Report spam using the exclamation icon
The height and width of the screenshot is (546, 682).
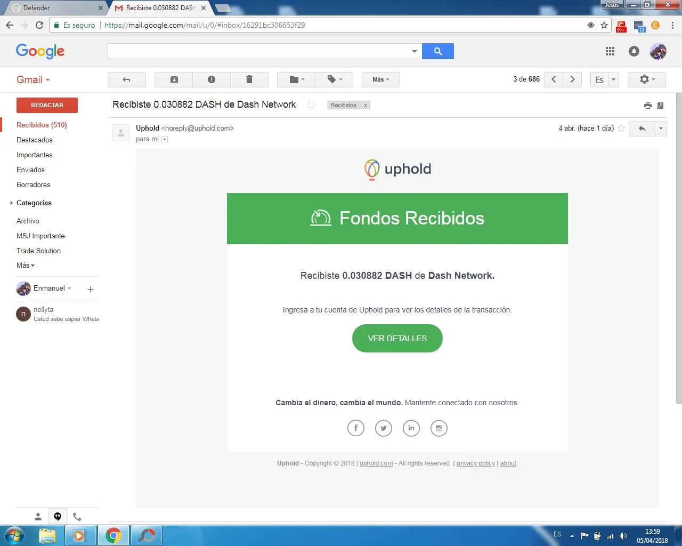click(212, 79)
